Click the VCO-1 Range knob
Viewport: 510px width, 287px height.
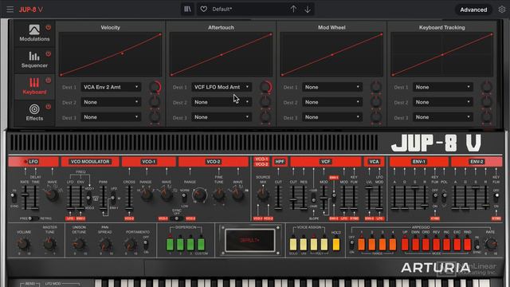[x=147, y=195]
